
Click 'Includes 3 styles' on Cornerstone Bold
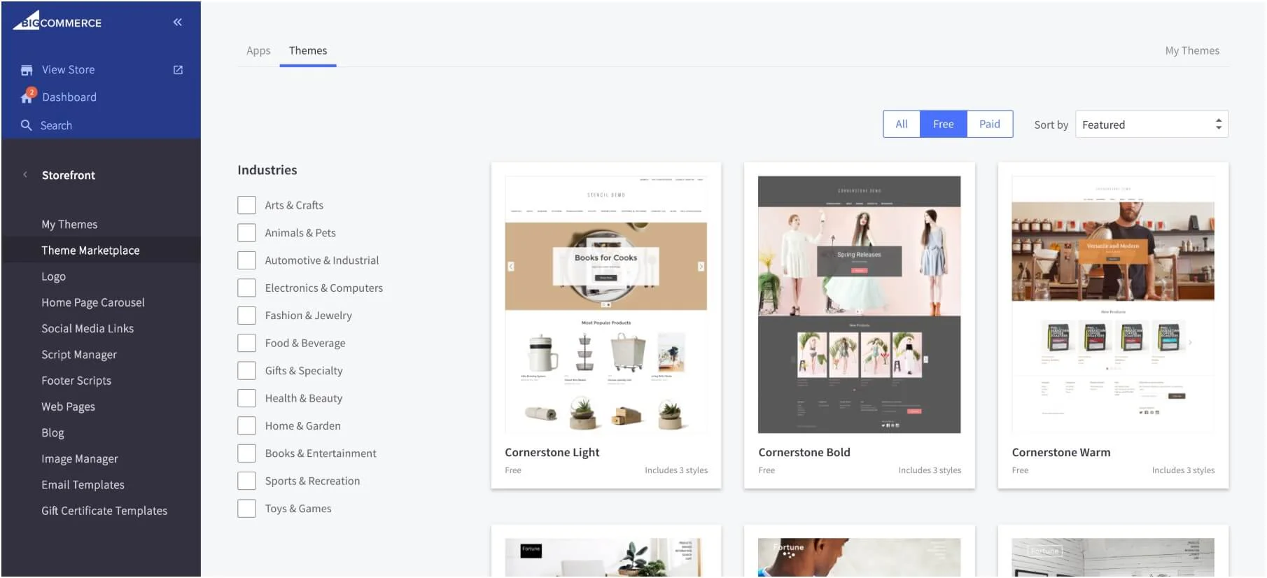pos(930,470)
